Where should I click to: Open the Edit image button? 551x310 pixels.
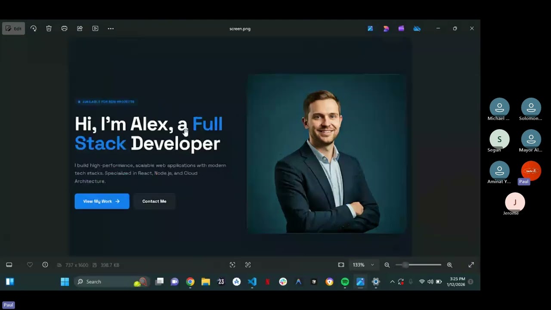point(13,28)
